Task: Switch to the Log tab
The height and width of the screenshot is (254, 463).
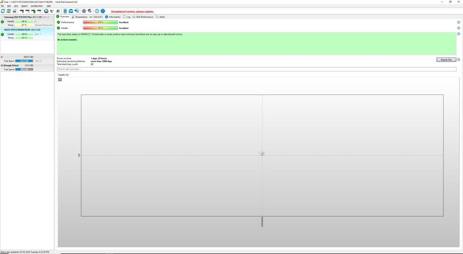Action: pyautogui.click(x=127, y=17)
